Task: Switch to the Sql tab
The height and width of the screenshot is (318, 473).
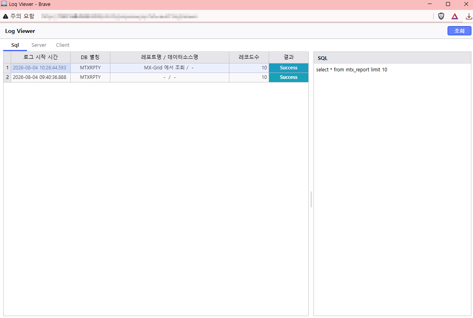Action: (15, 45)
